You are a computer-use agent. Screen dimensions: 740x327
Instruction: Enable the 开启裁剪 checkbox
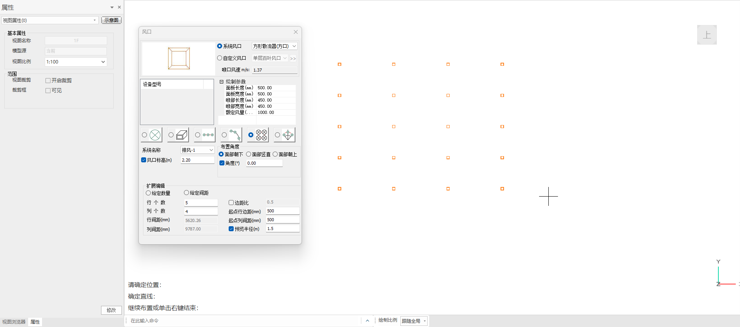[48, 80]
